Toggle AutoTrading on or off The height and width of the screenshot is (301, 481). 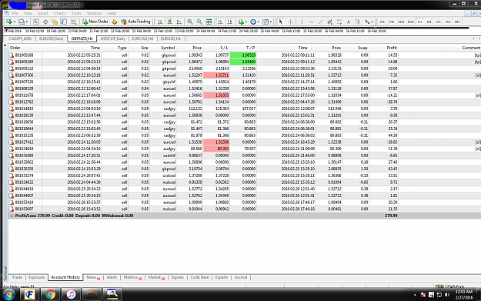click(x=135, y=22)
